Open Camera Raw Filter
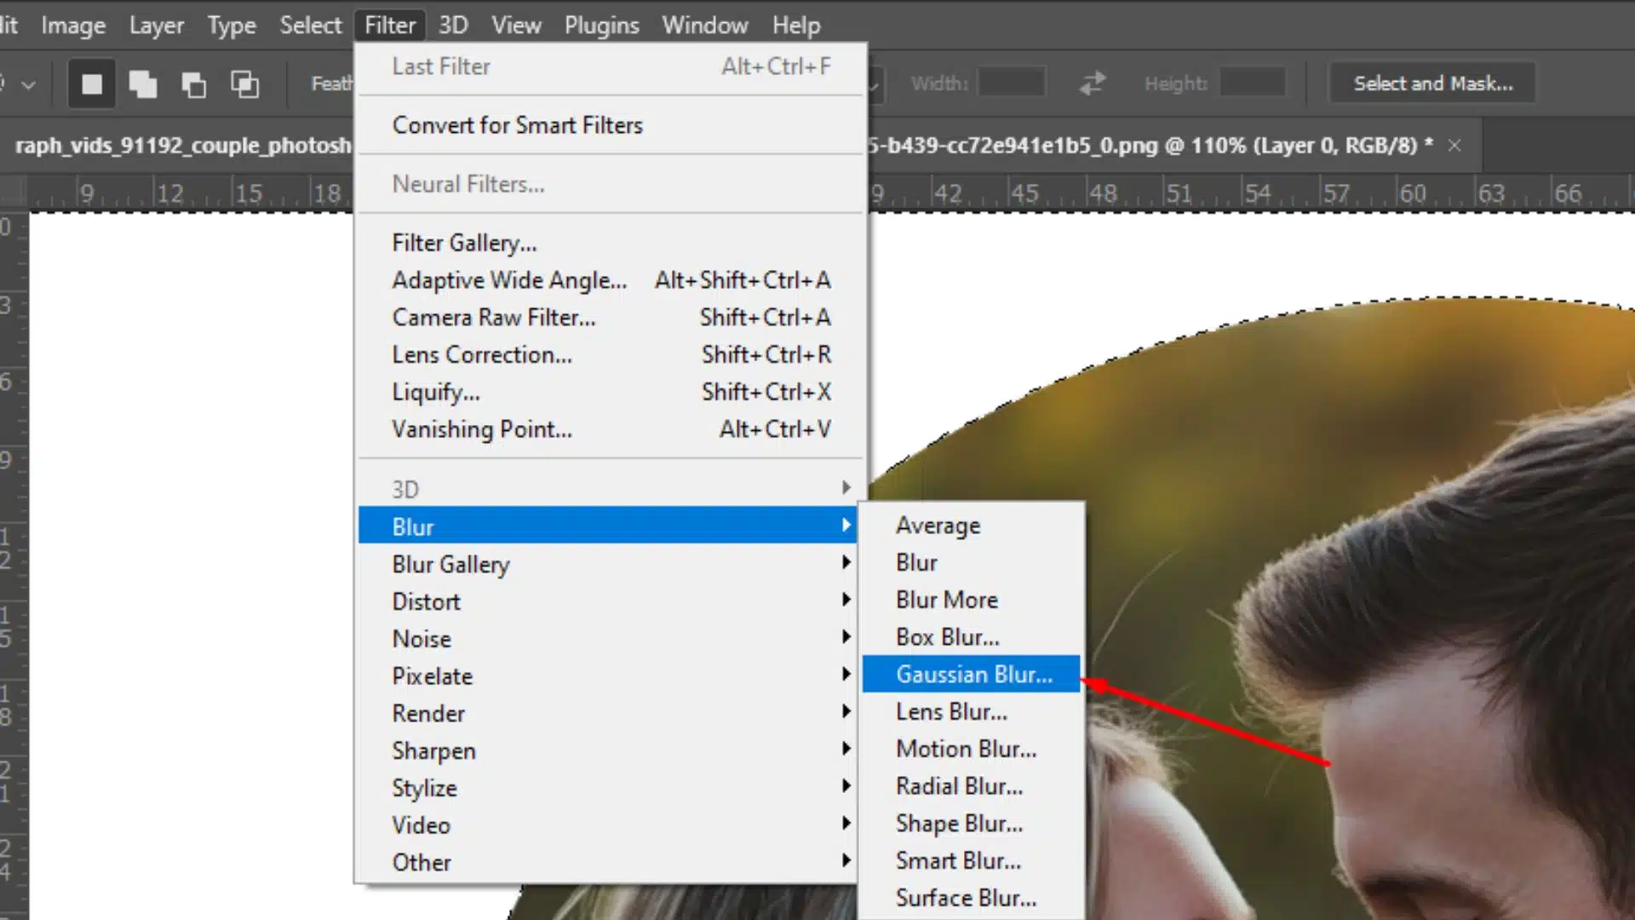This screenshot has height=920, width=1635. (x=610, y=318)
